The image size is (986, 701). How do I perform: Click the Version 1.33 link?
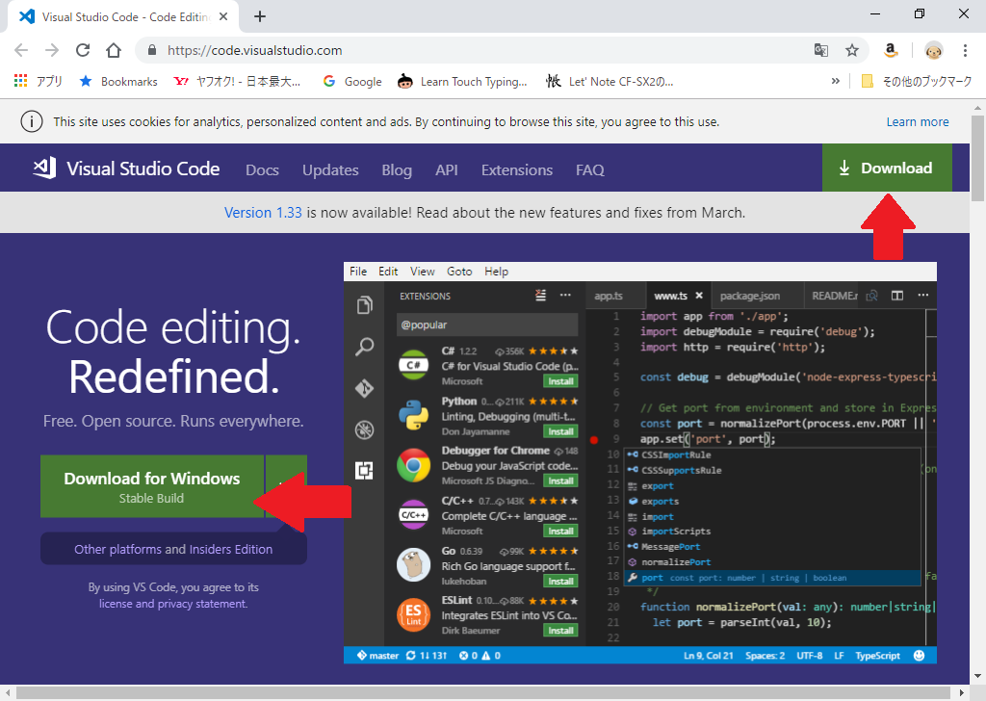click(263, 213)
